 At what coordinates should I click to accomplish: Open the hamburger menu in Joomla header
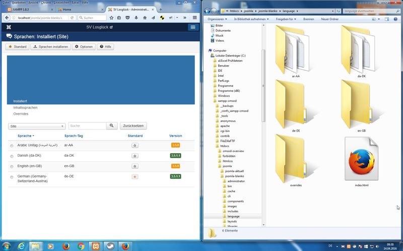192,27
